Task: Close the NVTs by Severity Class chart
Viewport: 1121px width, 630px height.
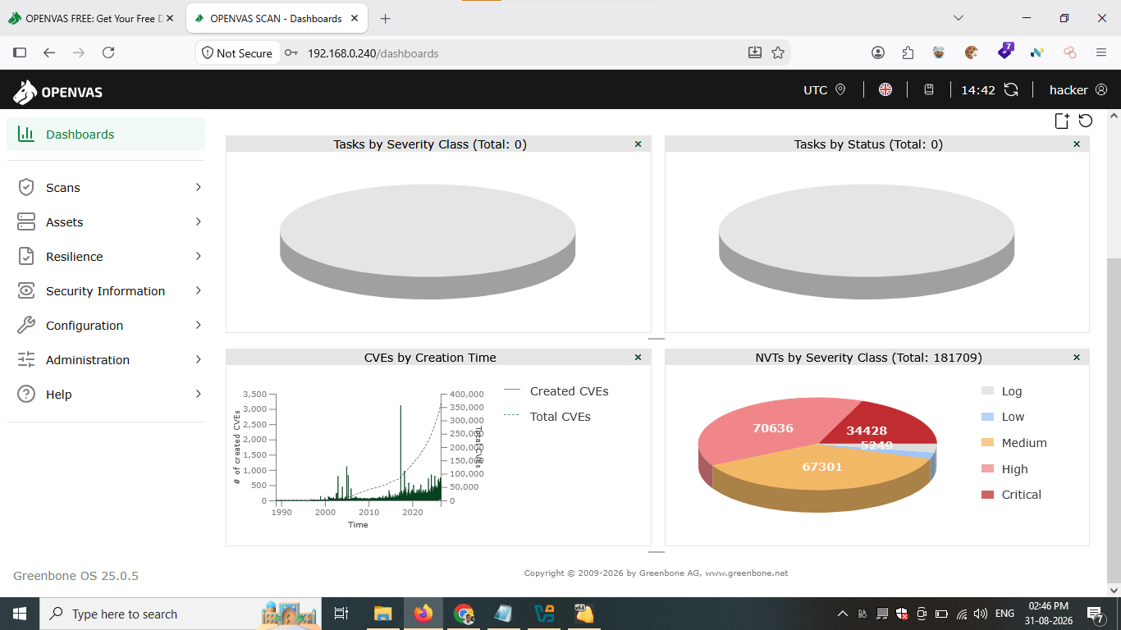Action: [x=1077, y=358]
